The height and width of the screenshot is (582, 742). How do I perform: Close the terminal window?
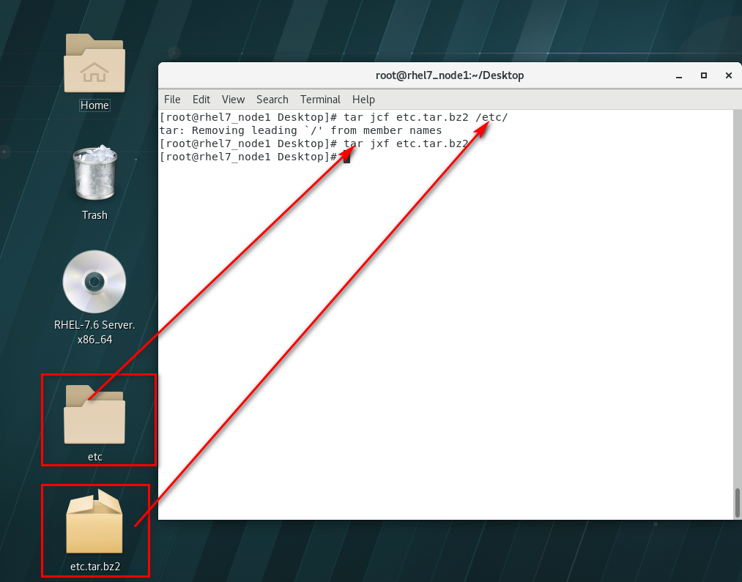point(729,75)
